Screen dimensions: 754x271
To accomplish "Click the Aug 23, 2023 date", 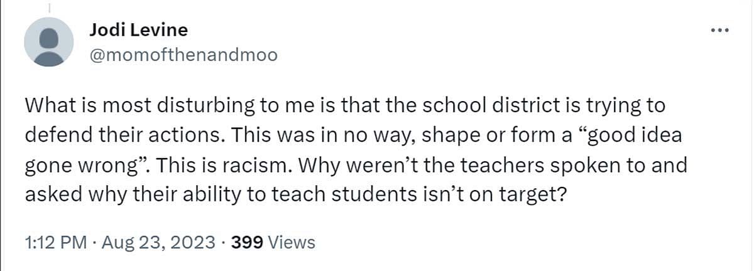I will (x=160, y=243).
